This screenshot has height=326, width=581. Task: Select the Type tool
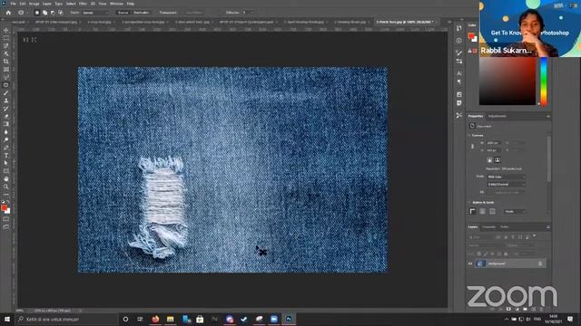tap(6, 155)
